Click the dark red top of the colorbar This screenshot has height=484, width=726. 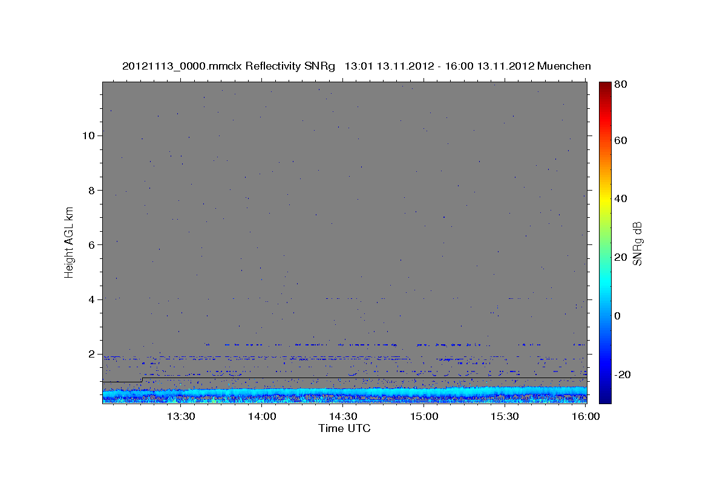tap(605, 86)
